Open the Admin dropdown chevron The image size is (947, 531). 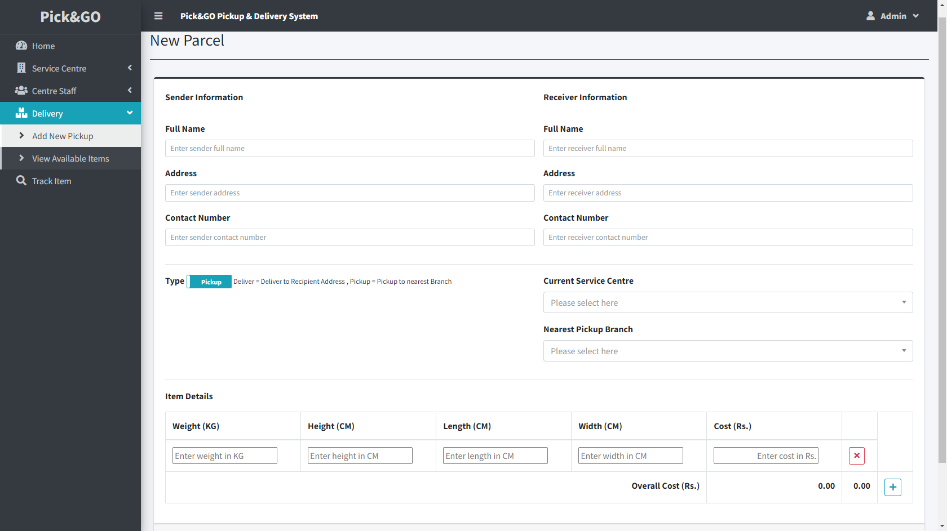click(916, 16)
